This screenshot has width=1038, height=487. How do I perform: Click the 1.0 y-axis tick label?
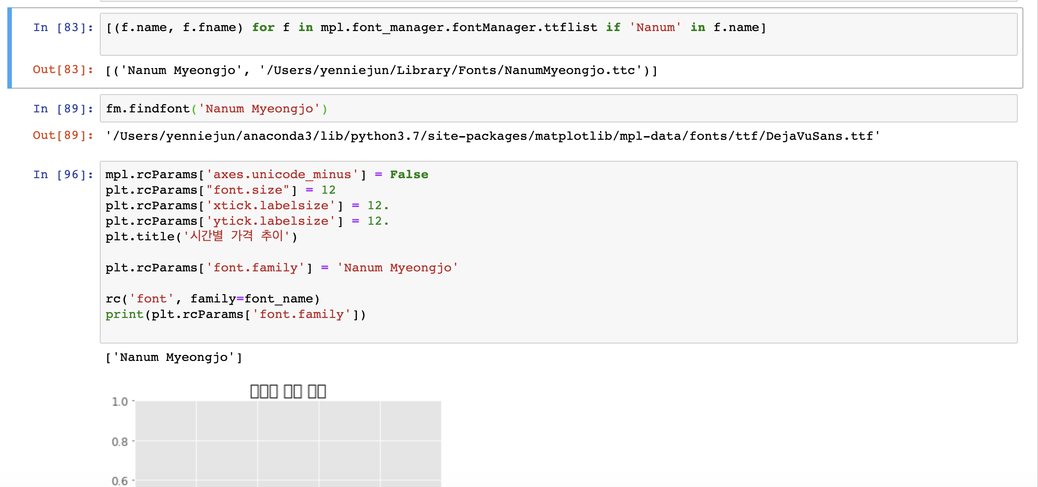(x=120, y=402)
